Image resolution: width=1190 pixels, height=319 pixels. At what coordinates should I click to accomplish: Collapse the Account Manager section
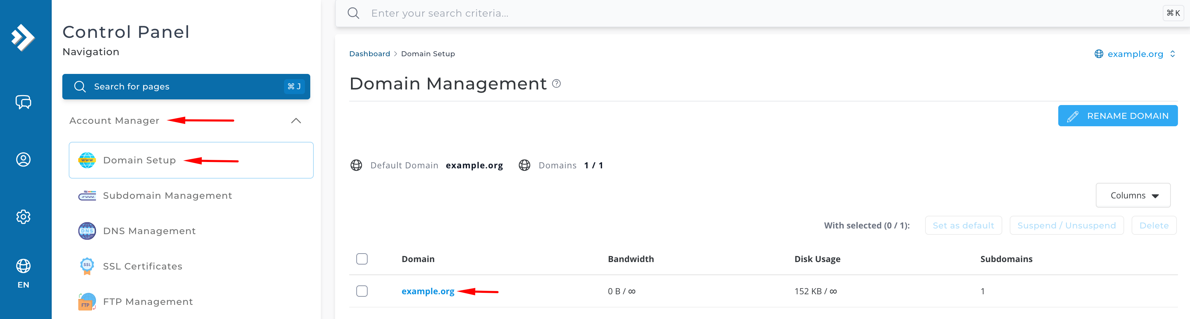(296, 121)
